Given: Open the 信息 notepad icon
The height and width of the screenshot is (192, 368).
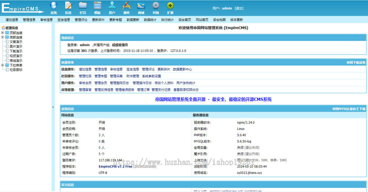Looking at the screenshot, I should coord(68,6).
